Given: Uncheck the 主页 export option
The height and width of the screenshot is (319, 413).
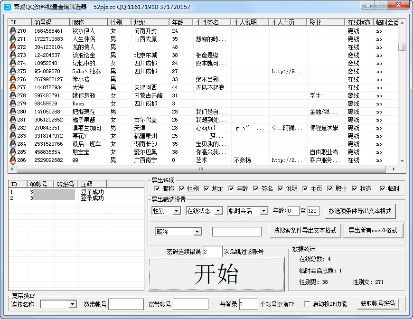Looking at the screenshot, I should [305, 188].
